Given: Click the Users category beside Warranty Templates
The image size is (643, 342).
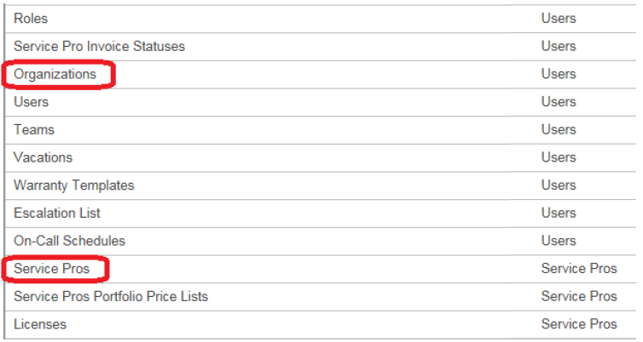Looking at the screenshot, I should [558, 185].
